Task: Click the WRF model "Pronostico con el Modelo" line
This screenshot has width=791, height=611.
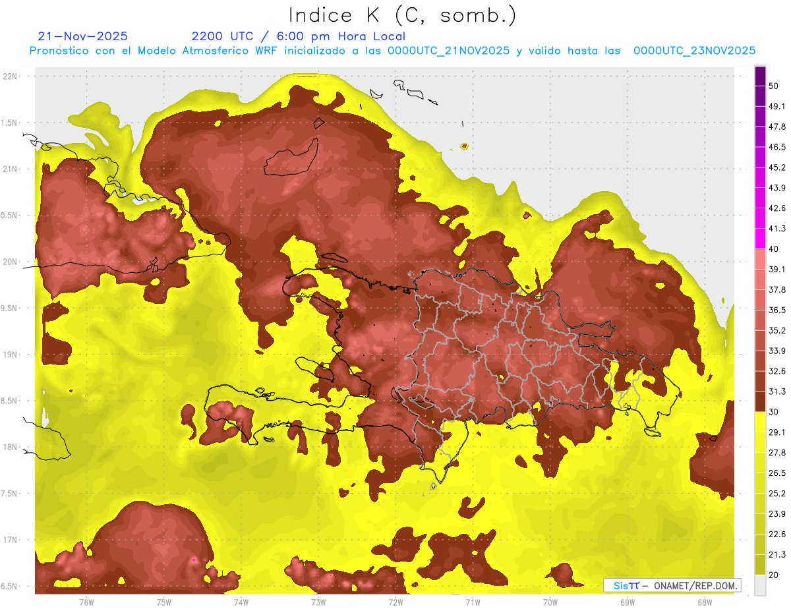Action: click(392, 51)
